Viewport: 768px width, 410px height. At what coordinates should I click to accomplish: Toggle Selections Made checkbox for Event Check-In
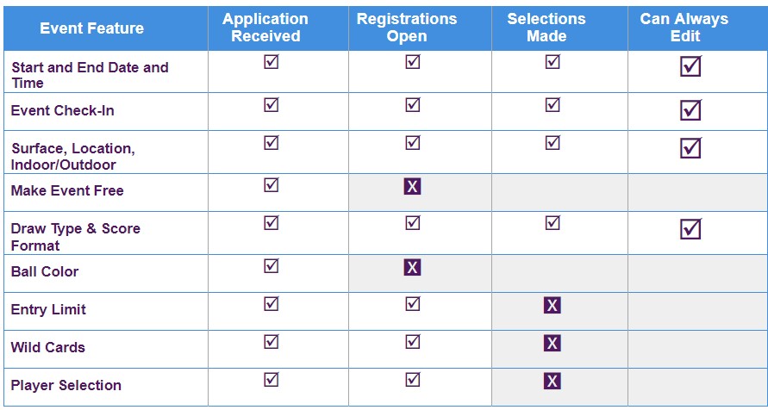coord(553,105)
